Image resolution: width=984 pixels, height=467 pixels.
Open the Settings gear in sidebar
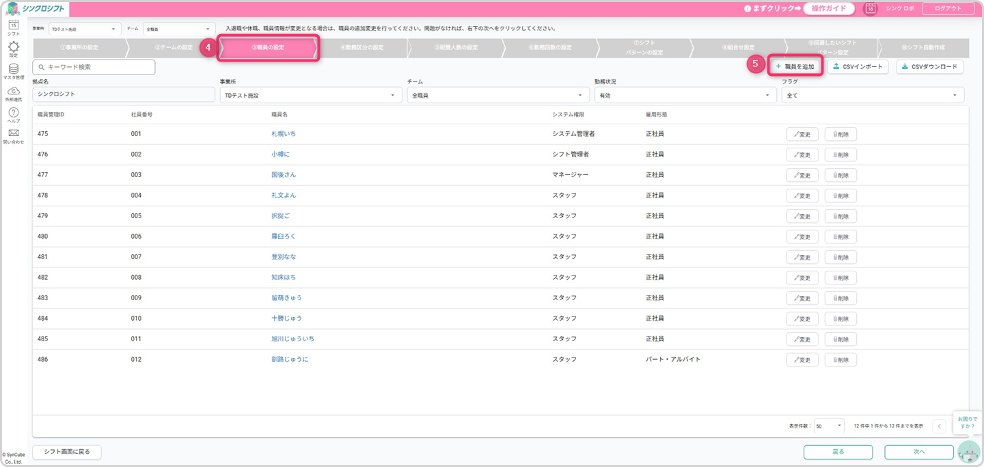pyautogui.click(x=13, y=48)
